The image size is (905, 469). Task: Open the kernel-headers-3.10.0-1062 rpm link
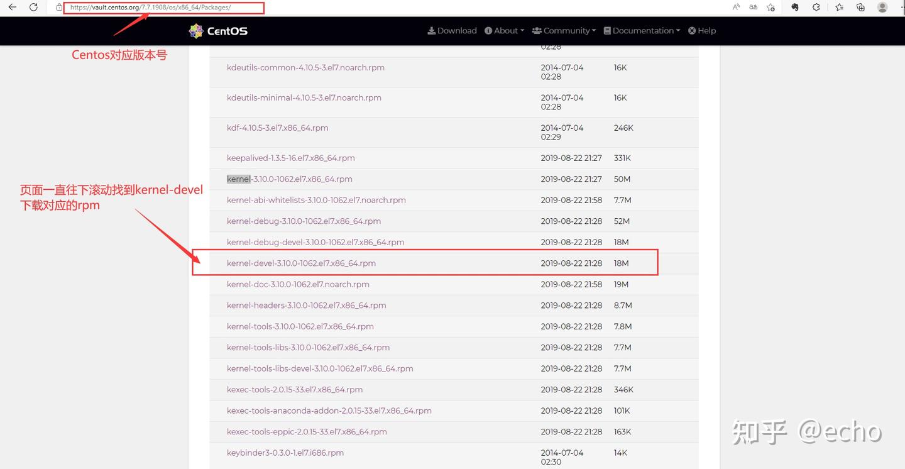306,306
